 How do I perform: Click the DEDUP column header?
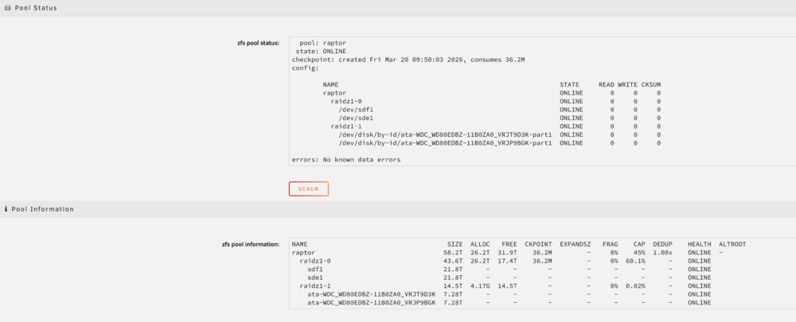point(663,244)
